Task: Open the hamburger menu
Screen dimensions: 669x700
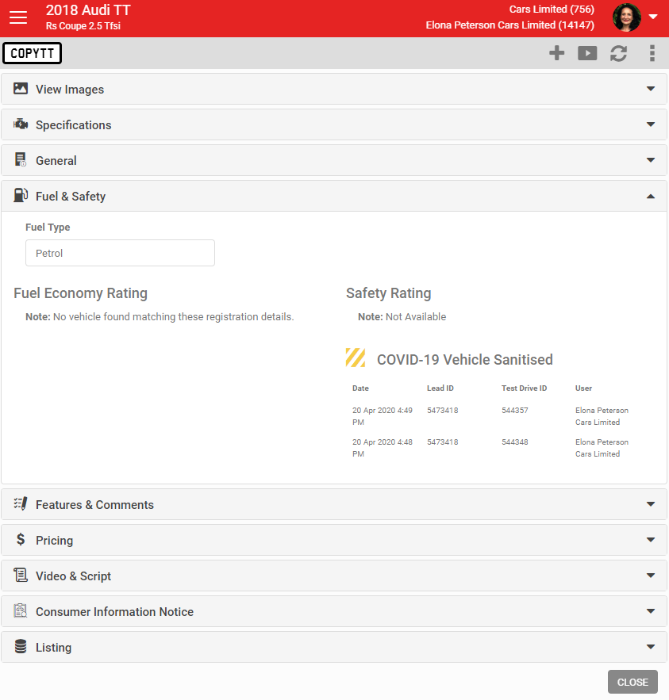Action: [x=18, y=17]
